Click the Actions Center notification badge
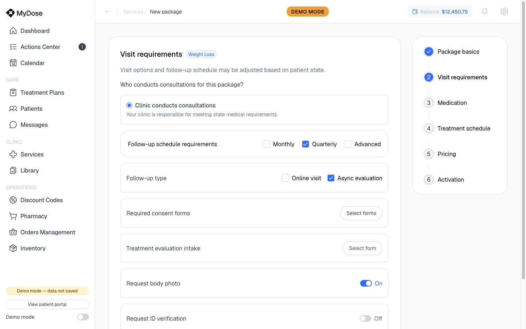526x329 pixels. pos(82,47)
